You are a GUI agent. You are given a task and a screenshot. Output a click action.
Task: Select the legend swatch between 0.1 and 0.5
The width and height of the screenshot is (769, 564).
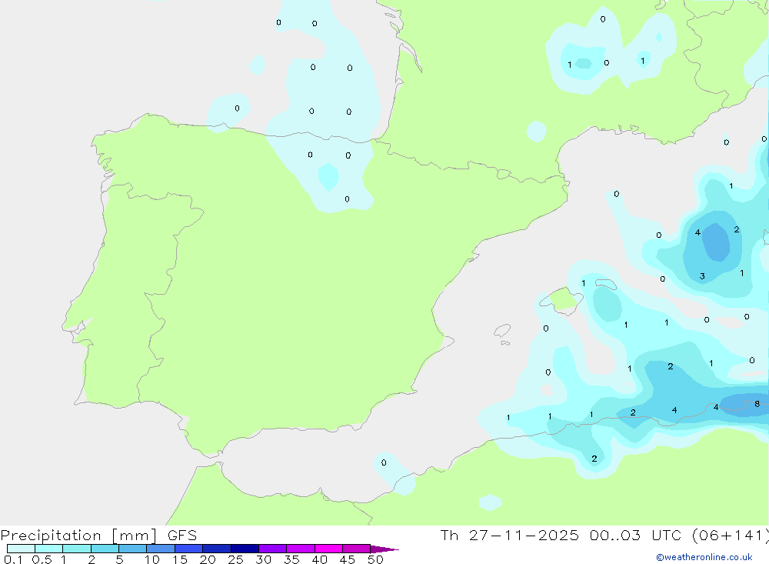pyautogui.click(x=21, y=549)
